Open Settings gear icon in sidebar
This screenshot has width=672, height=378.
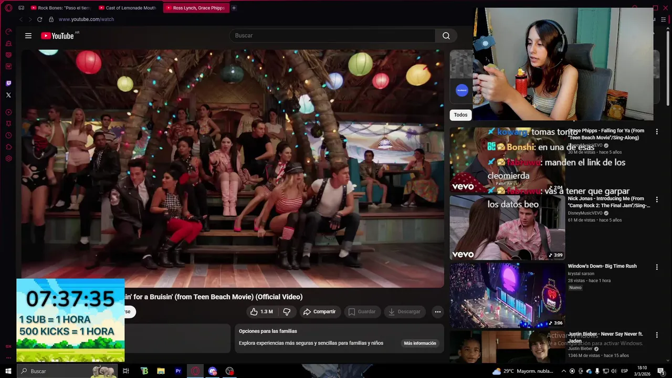point(8,159)
